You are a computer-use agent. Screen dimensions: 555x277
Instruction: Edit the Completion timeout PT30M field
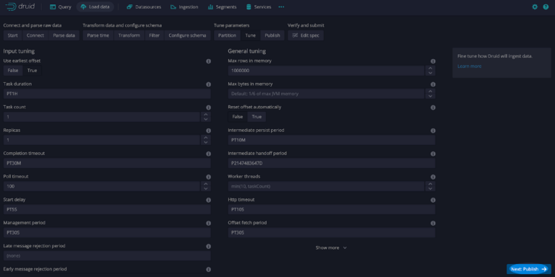107,163
